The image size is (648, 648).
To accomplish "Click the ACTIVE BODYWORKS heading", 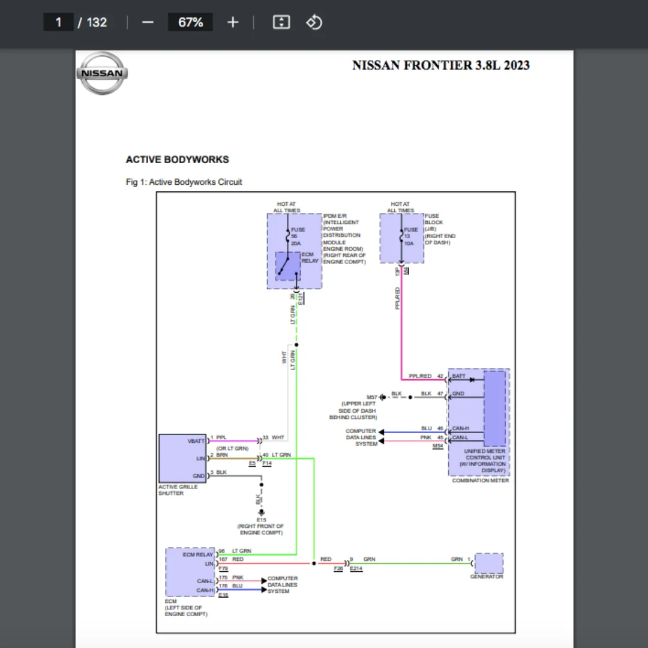I will [x=177, y=160].
